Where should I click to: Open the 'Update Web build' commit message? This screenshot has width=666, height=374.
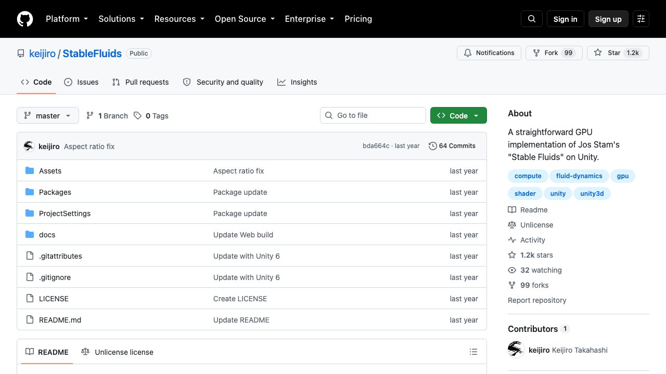pos(243,235)
